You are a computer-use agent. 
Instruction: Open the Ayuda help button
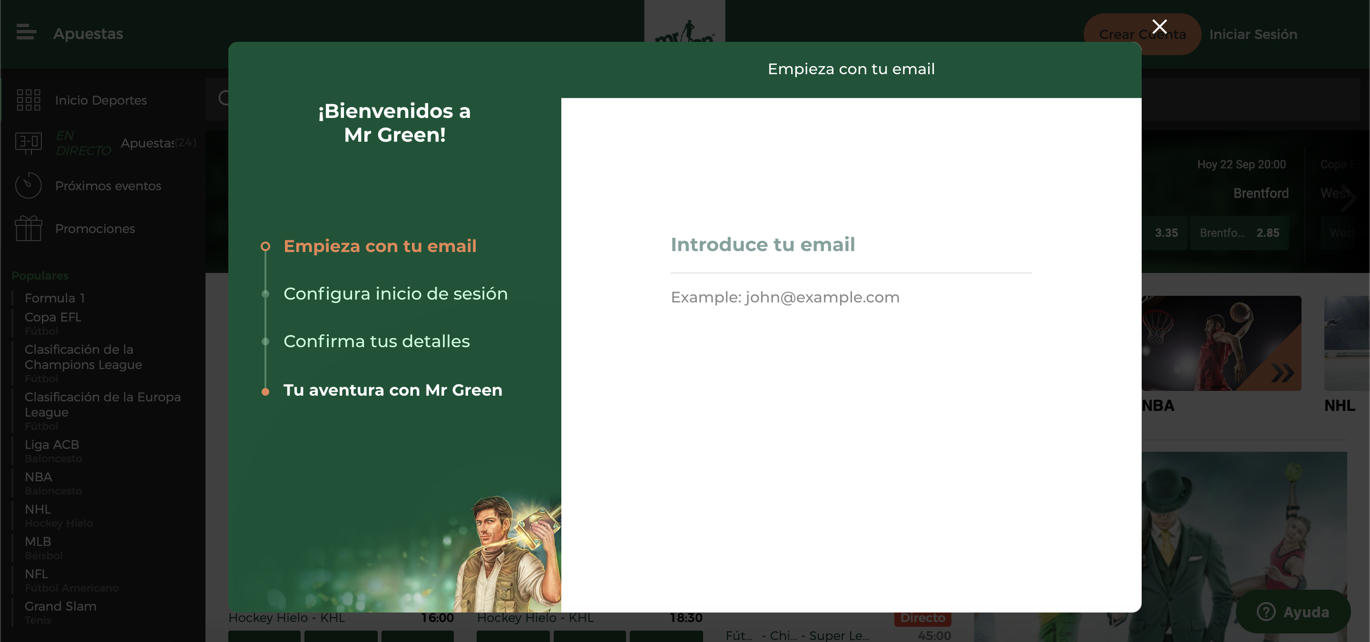click(1292, 612)
